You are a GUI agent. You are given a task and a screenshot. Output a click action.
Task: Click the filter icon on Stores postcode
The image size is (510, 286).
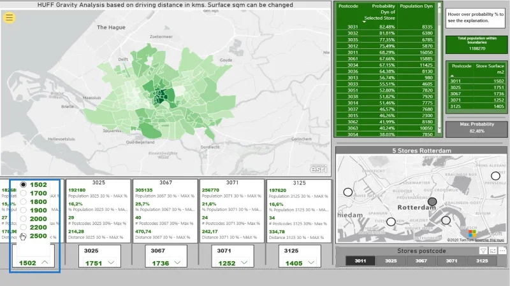click(x=483, y=250)
